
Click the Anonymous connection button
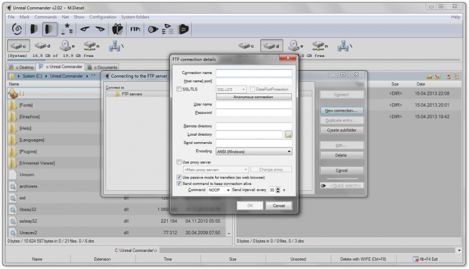point(254,97)
